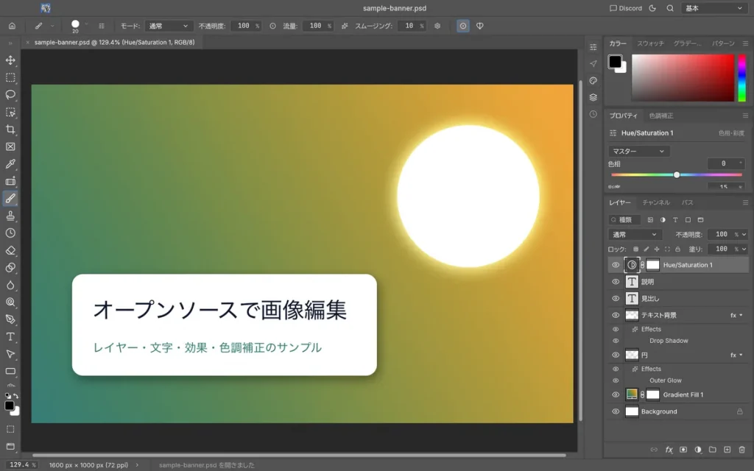
Task: Hide the 説明 text layer
Action: click(x=616, y=282)
